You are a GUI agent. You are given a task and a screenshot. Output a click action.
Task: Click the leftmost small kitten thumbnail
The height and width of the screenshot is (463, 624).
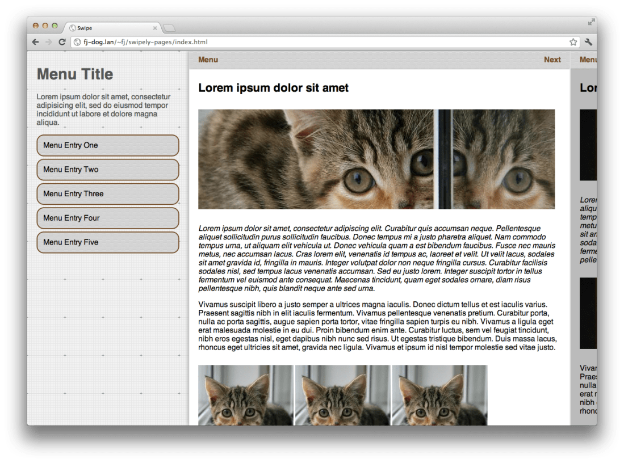(x=244, y=397)
